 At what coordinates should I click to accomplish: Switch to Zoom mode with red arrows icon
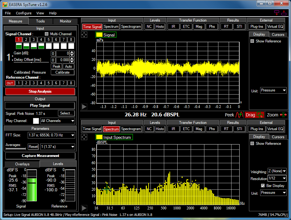[x=283, y=115]
